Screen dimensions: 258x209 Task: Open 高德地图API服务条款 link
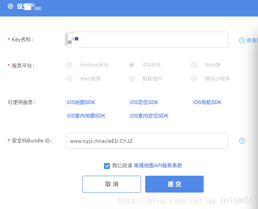(158, 166)
